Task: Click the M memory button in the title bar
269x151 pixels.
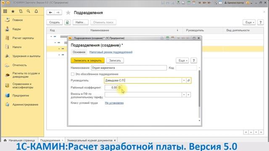Action: click(200, 3)
